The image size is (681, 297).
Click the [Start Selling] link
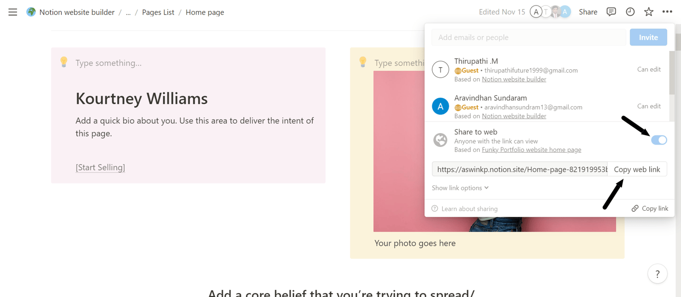click(x=100, y=167)
